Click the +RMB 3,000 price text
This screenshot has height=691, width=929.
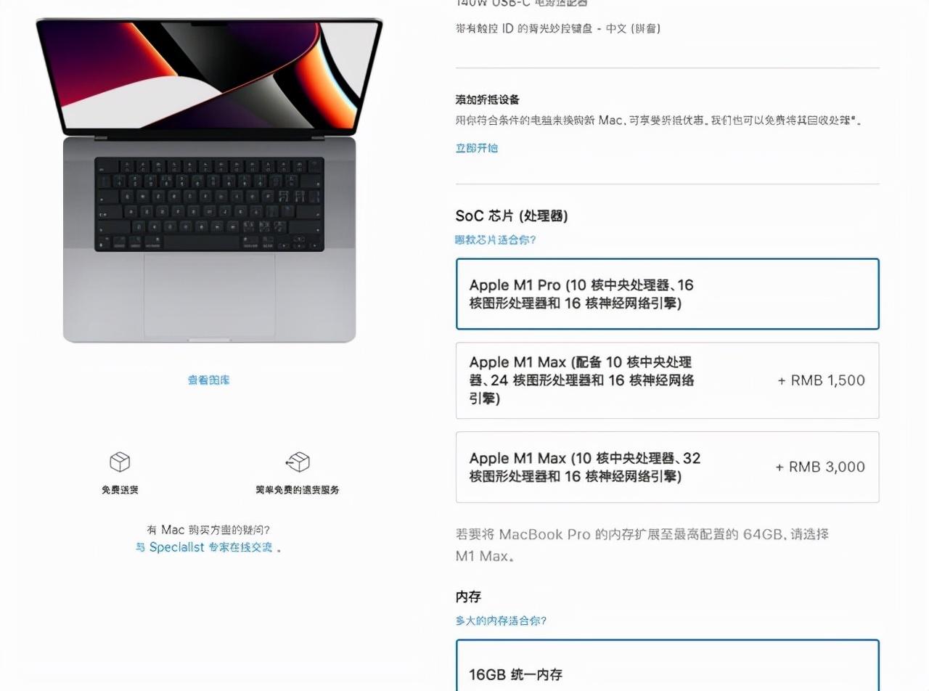(820, 467)
